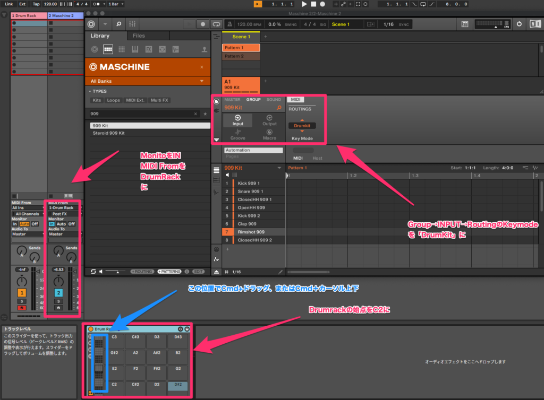Click the Maschine play button
The width and height of the screenshot is (544, 400).
pos(190,24)
